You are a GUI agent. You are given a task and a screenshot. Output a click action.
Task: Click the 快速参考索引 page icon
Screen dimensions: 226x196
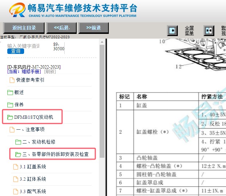tap(12, 80)
